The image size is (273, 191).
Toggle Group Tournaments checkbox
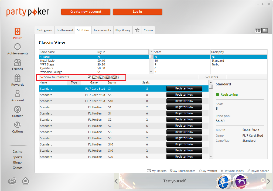[89, 77]
